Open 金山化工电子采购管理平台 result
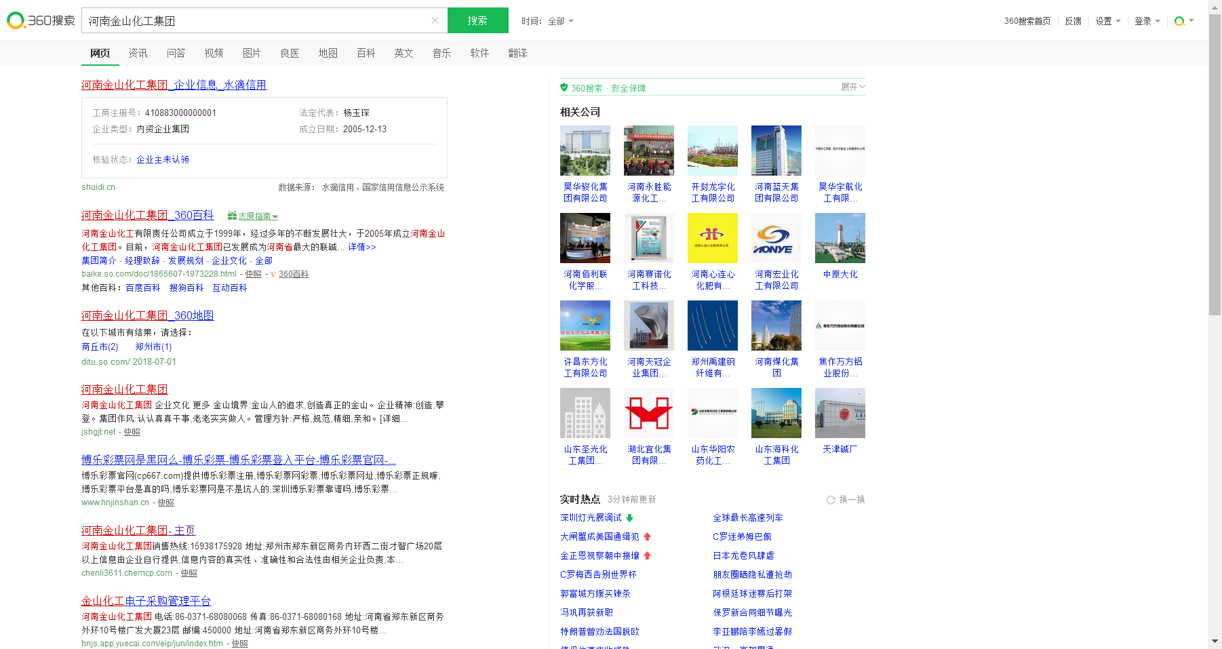Screen dimensions: 1222x649 tap(146, 601)
